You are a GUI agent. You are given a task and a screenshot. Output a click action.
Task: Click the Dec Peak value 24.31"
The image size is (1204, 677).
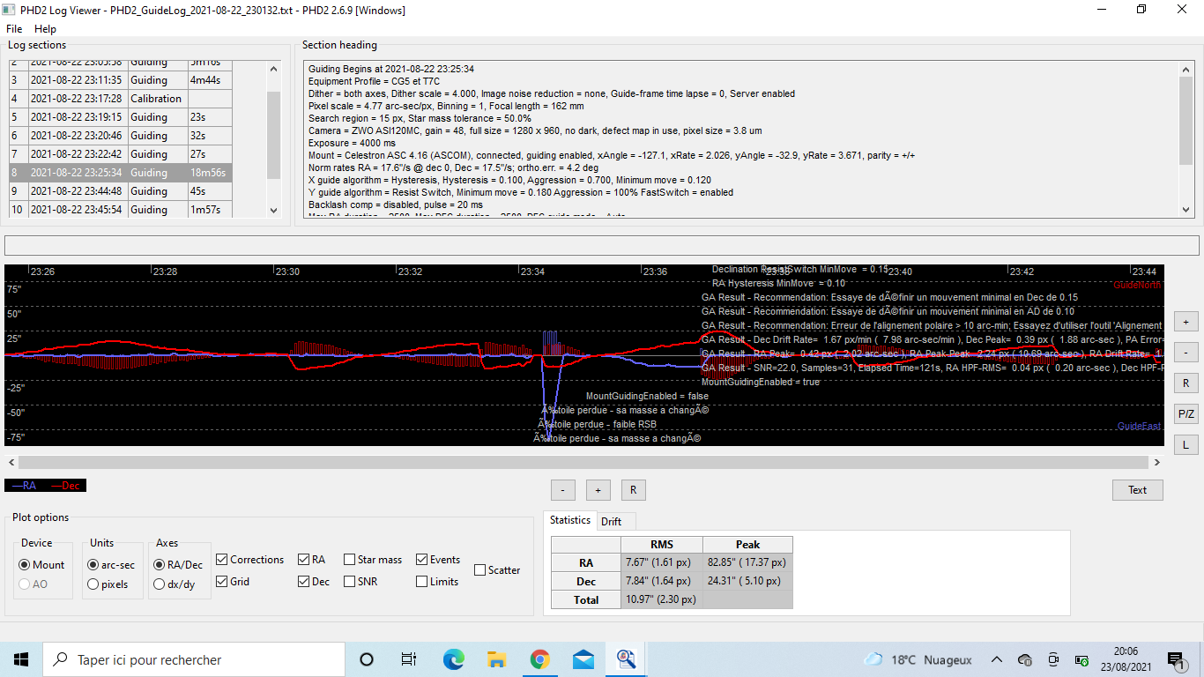(x=747, y=582)
